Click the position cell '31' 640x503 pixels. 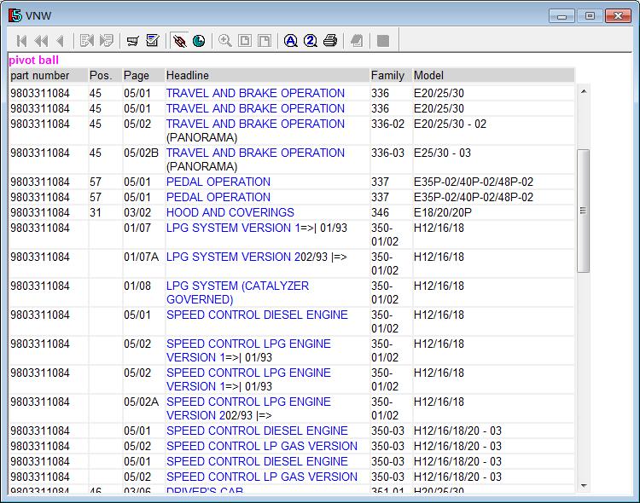click(x=96, y=212)
